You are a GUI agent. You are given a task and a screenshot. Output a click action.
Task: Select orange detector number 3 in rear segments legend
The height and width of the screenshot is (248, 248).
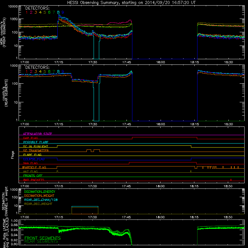36,72
